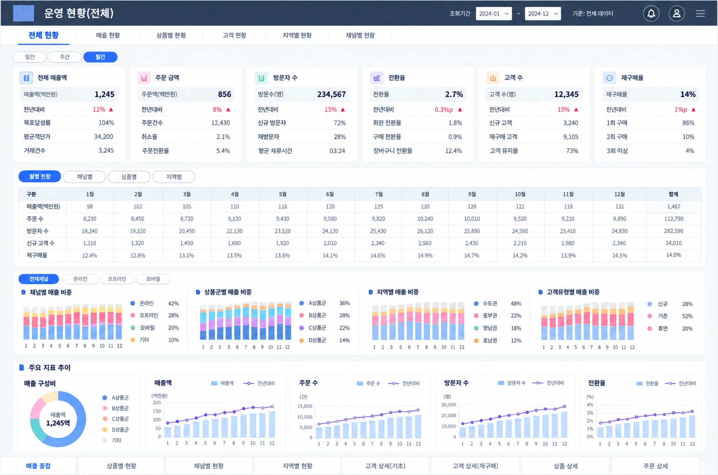Image resolution: width=718 pixels, height=475 pixels.
Task: Click the 채널별 table view button
Action: pyautogui.click(x=84, y=177)
